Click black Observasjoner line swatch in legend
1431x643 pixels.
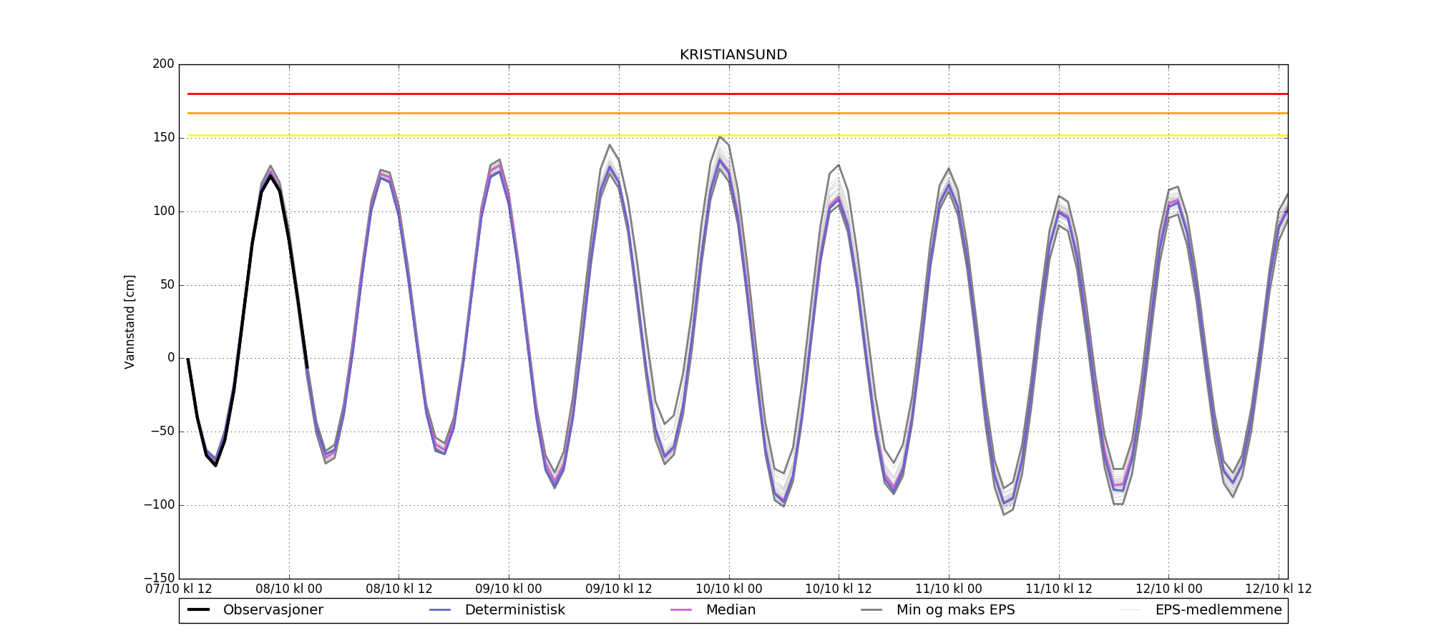(x=198, y=610)
